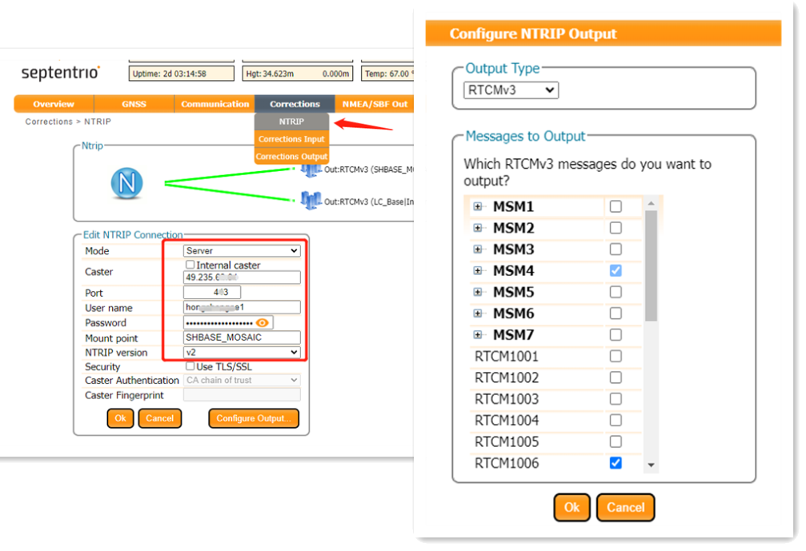Check the RTCM1005 checkbox
The image size is (806, 551).
616,441
